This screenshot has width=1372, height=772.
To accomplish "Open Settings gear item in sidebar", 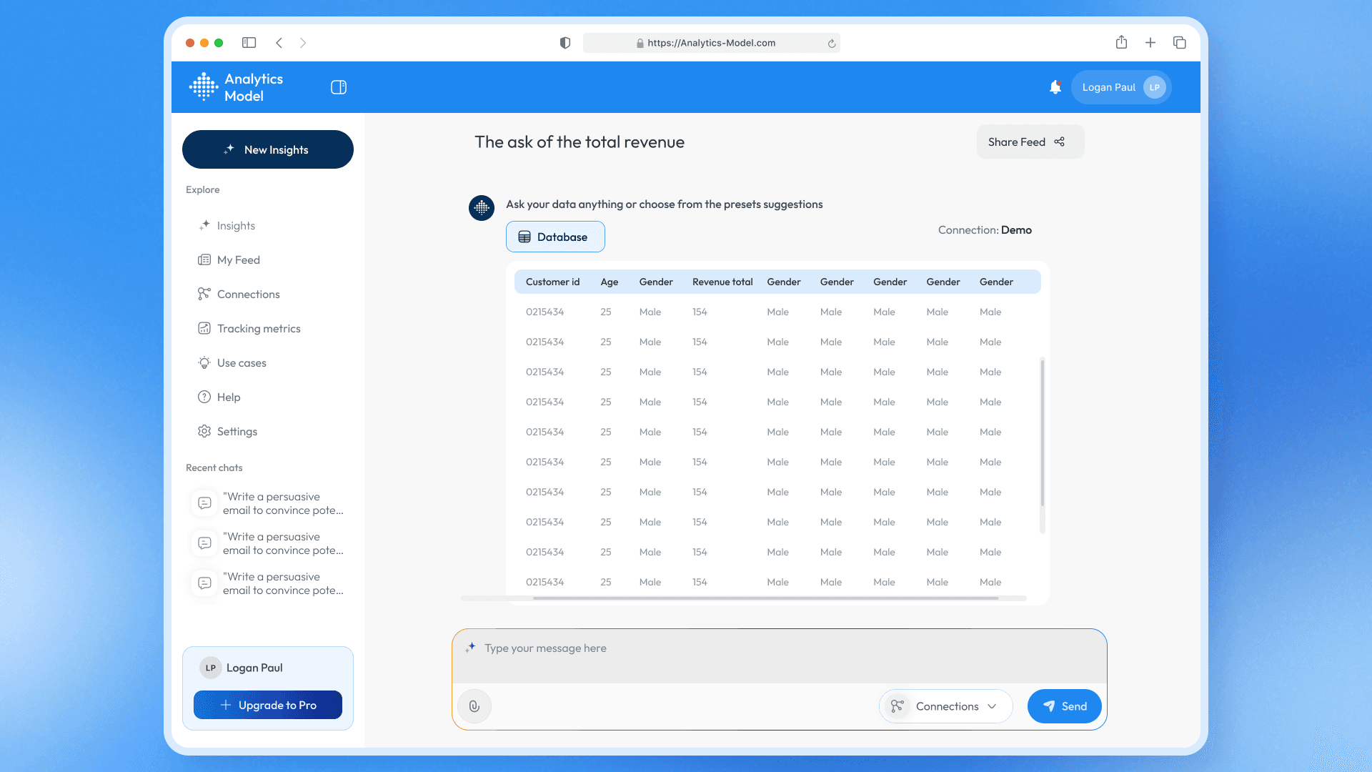I will tap(237, 432).
